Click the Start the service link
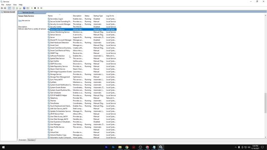This screenshot has width=267, height=150. coord(20,20)
